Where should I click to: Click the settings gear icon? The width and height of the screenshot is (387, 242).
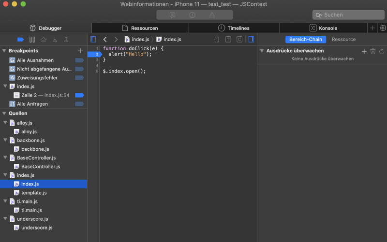(x=383, y=28)
